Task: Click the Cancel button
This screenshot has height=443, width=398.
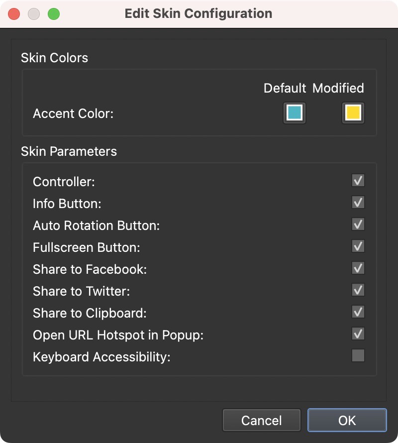Action: click(261, 420)
